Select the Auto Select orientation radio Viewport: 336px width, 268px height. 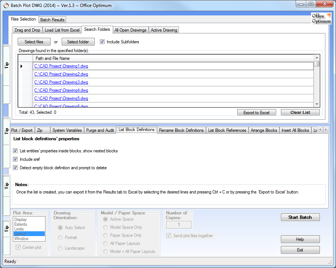click(x=60, y=228)
